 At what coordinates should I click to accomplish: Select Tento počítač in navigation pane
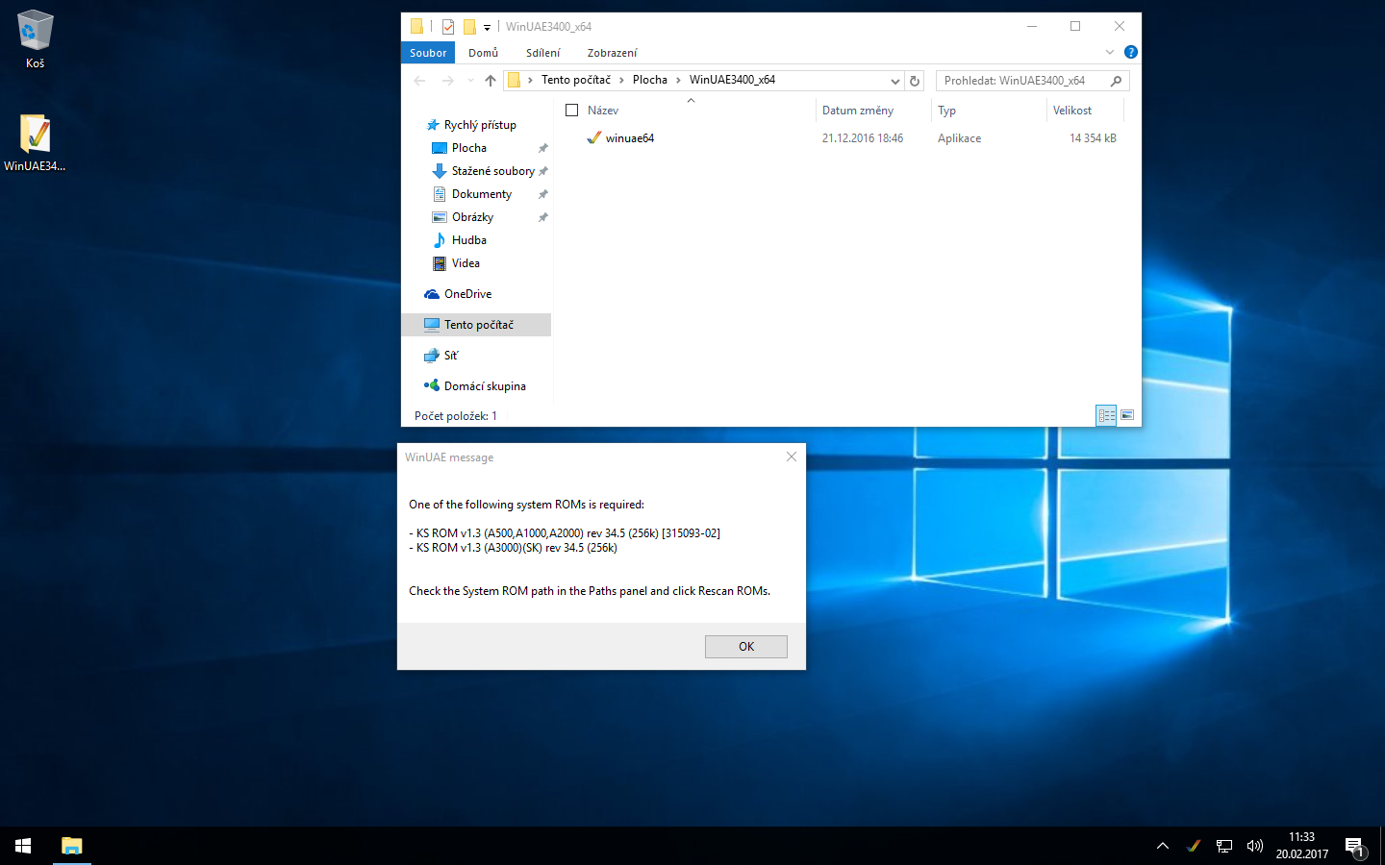(x=476, y=325)
